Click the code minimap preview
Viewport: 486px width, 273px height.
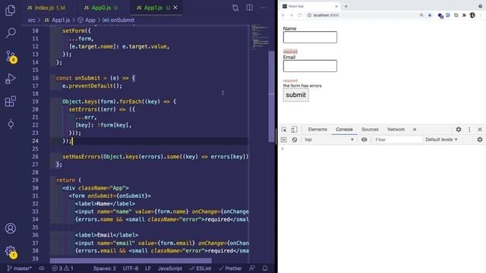(x=259, y=36)
